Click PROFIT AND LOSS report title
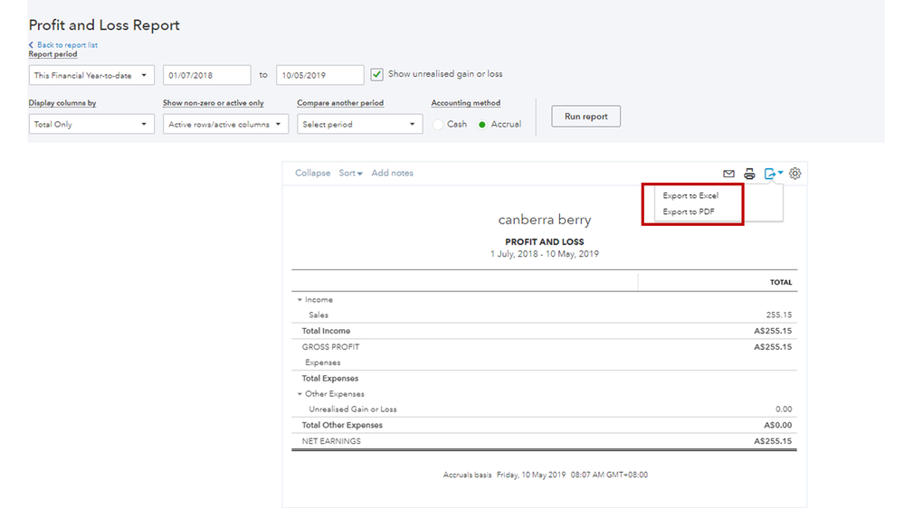 pyautogui.click(x=544, y=242)
